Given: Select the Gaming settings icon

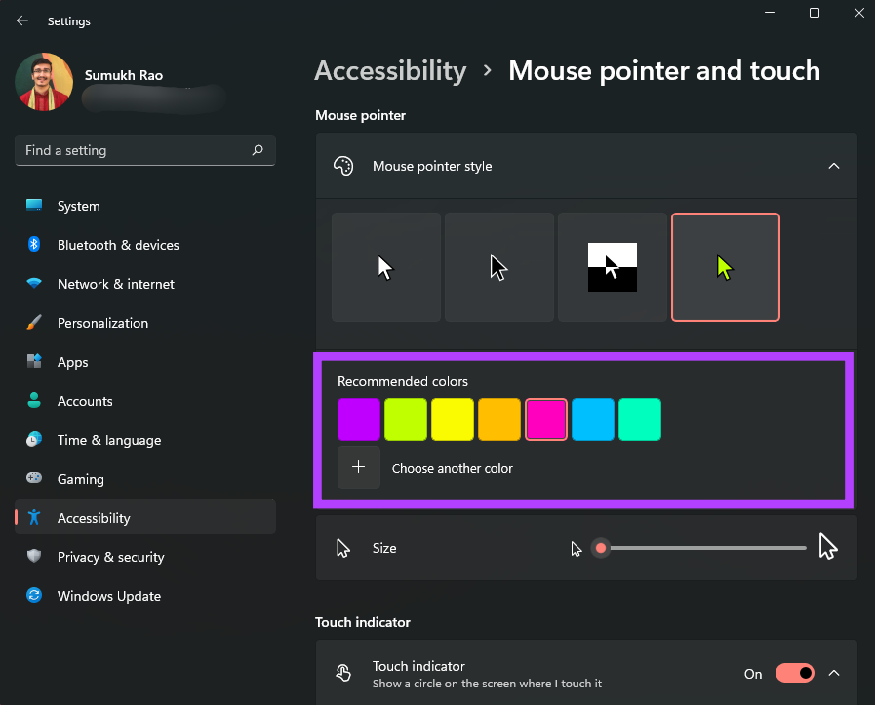Looking at the screenshot, I should click(x=36, y=479).
